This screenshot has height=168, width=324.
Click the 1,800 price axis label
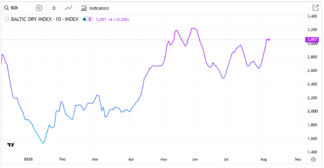tap(312, 125)
